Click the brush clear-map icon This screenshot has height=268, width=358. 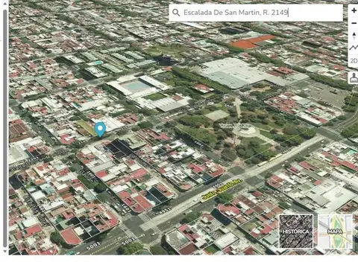(354, 78)
